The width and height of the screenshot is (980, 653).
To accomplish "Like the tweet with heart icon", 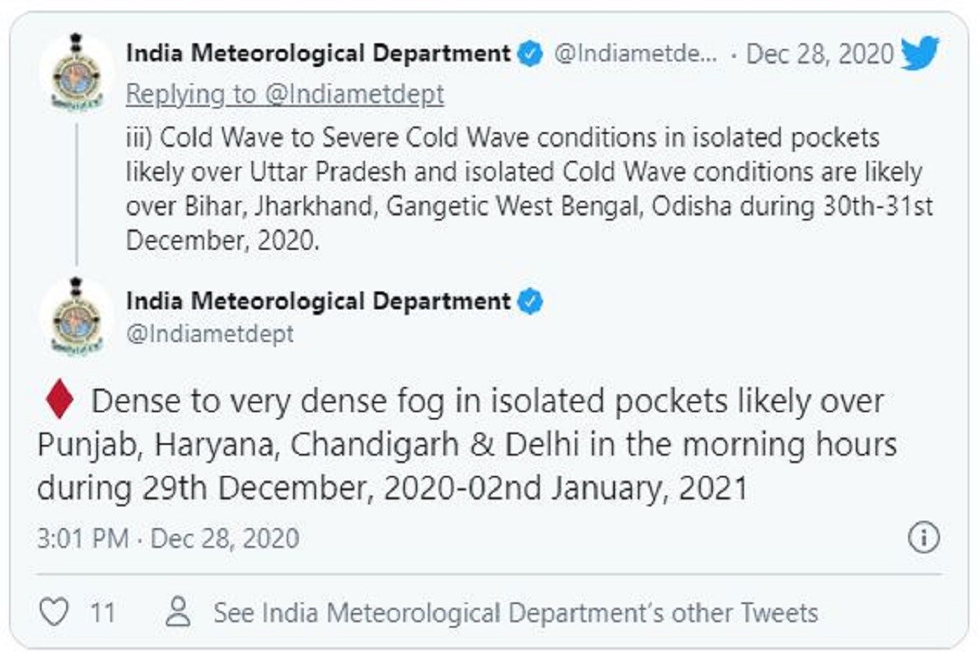I will [x=53, y=612].
